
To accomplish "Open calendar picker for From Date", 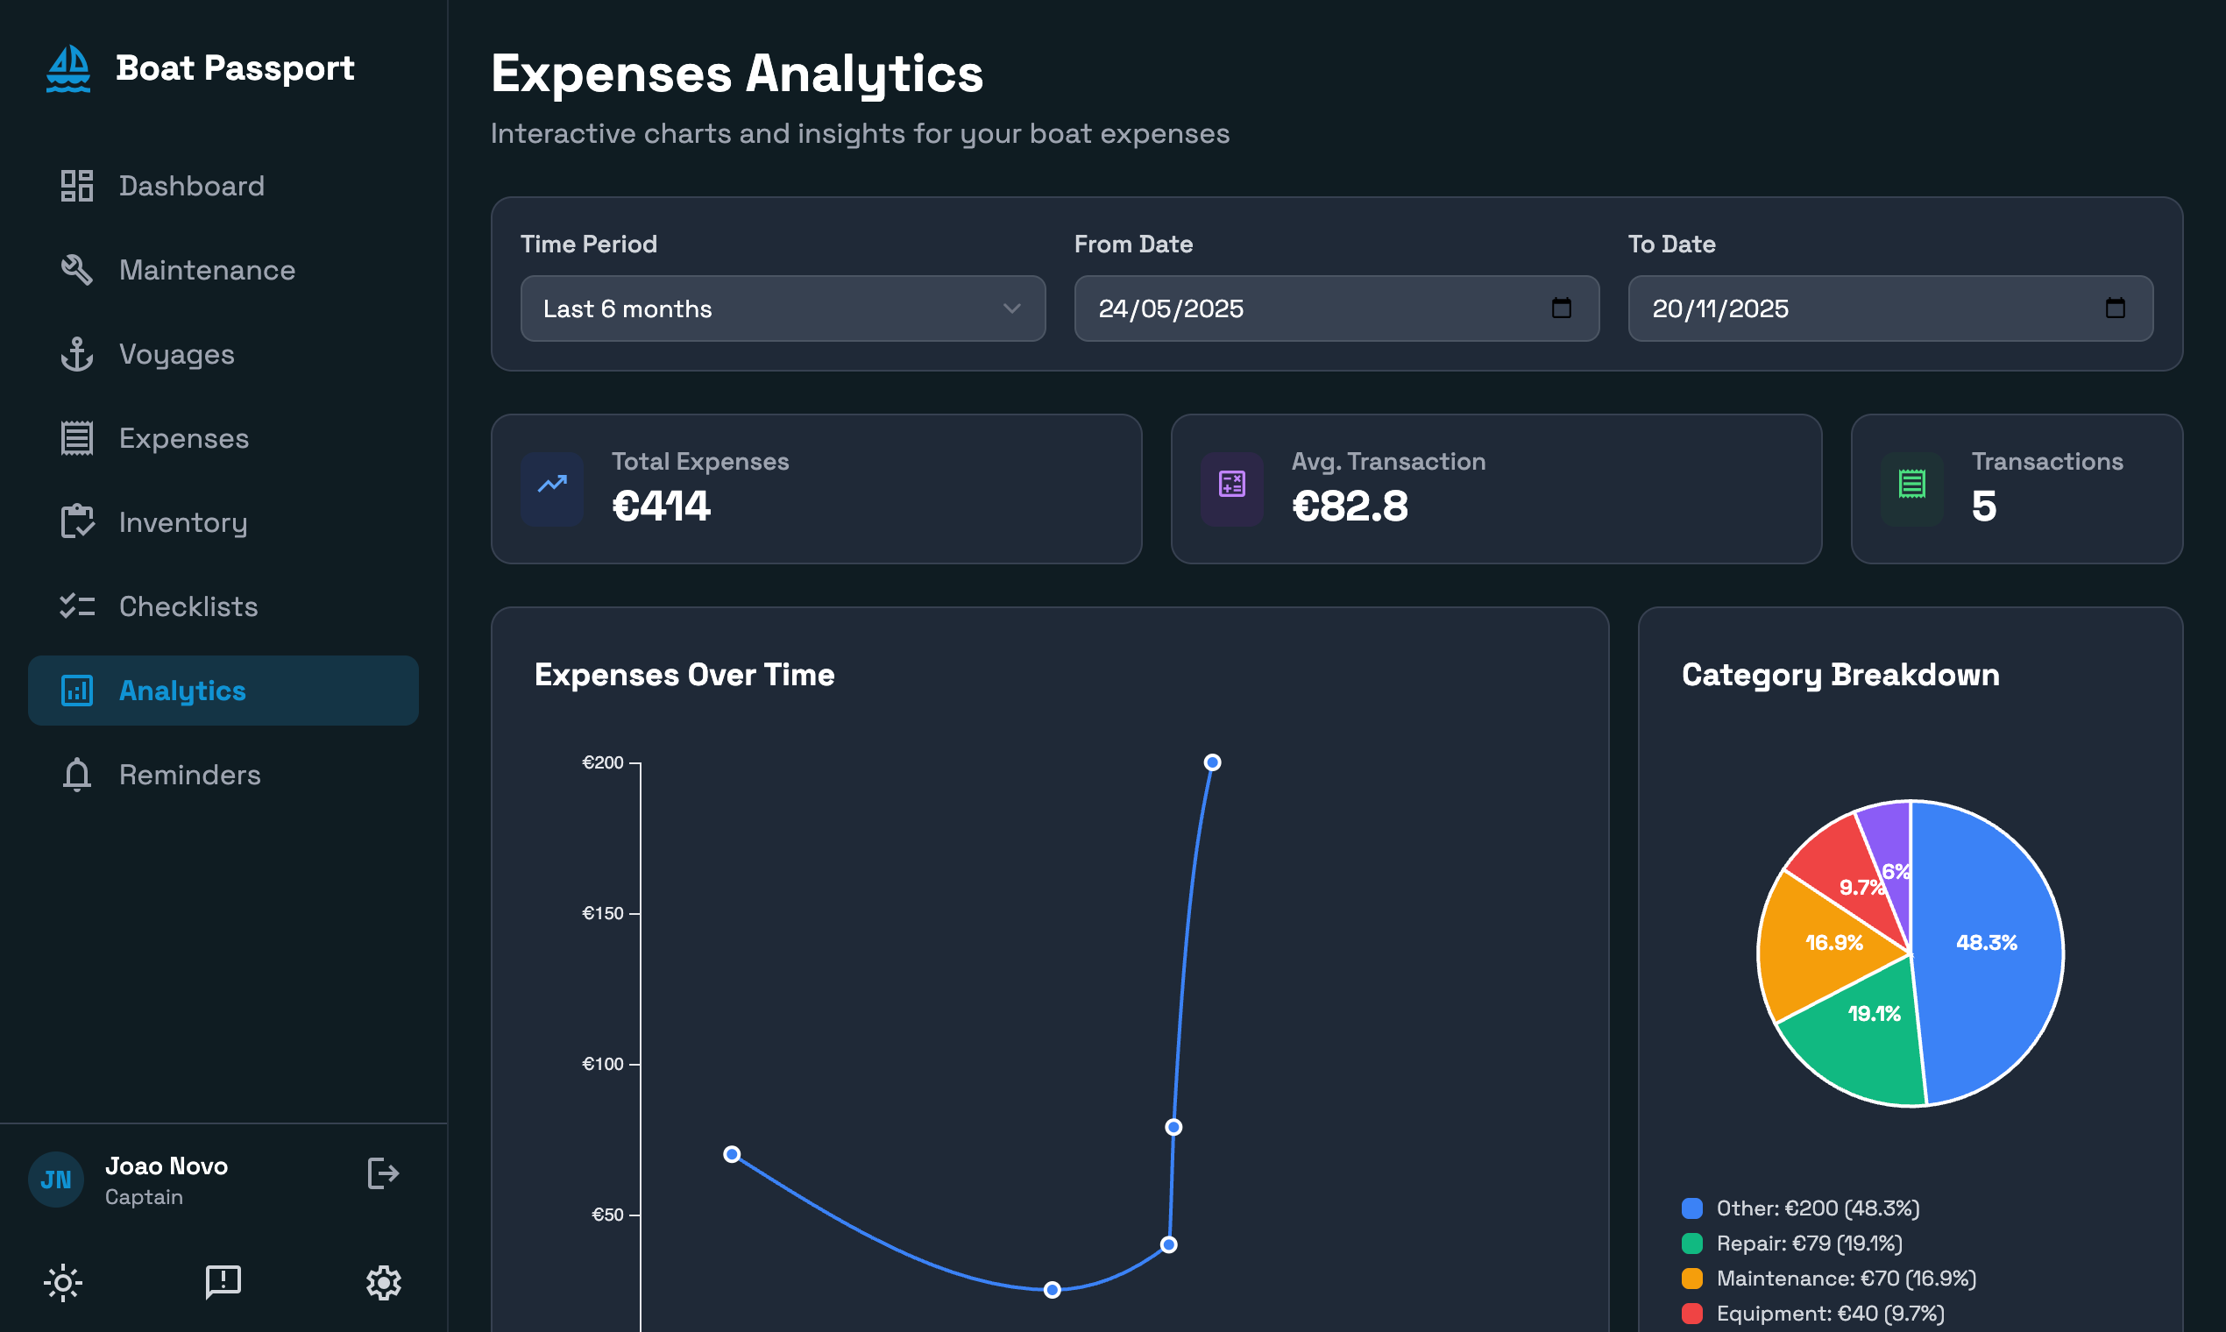I will point(1561,308).
